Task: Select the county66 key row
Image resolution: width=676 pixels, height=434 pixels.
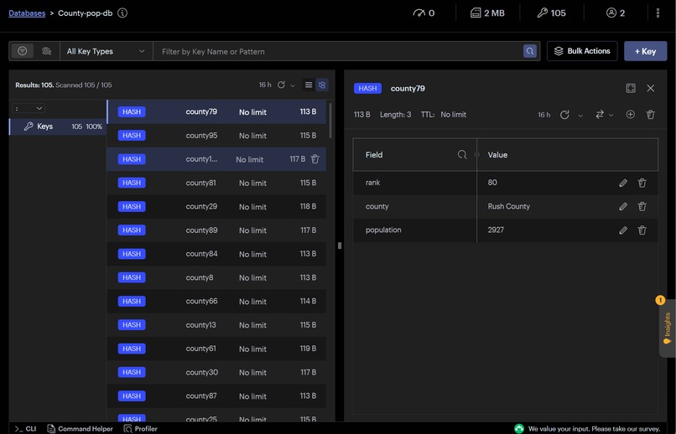Action: click(x=216, y=302)
